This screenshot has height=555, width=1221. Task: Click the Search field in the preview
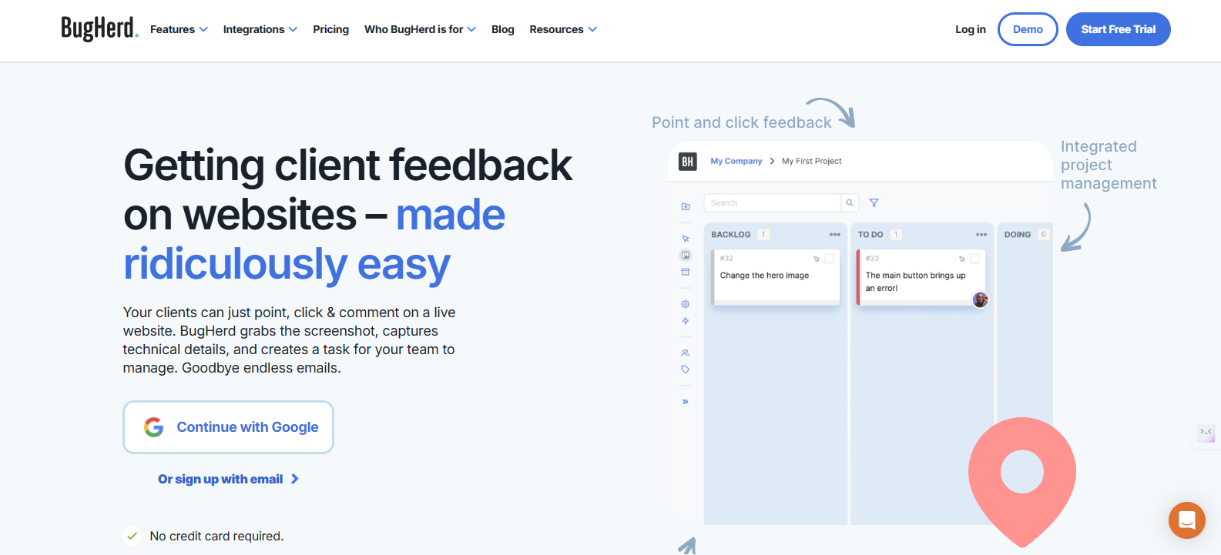click(772, 203)
